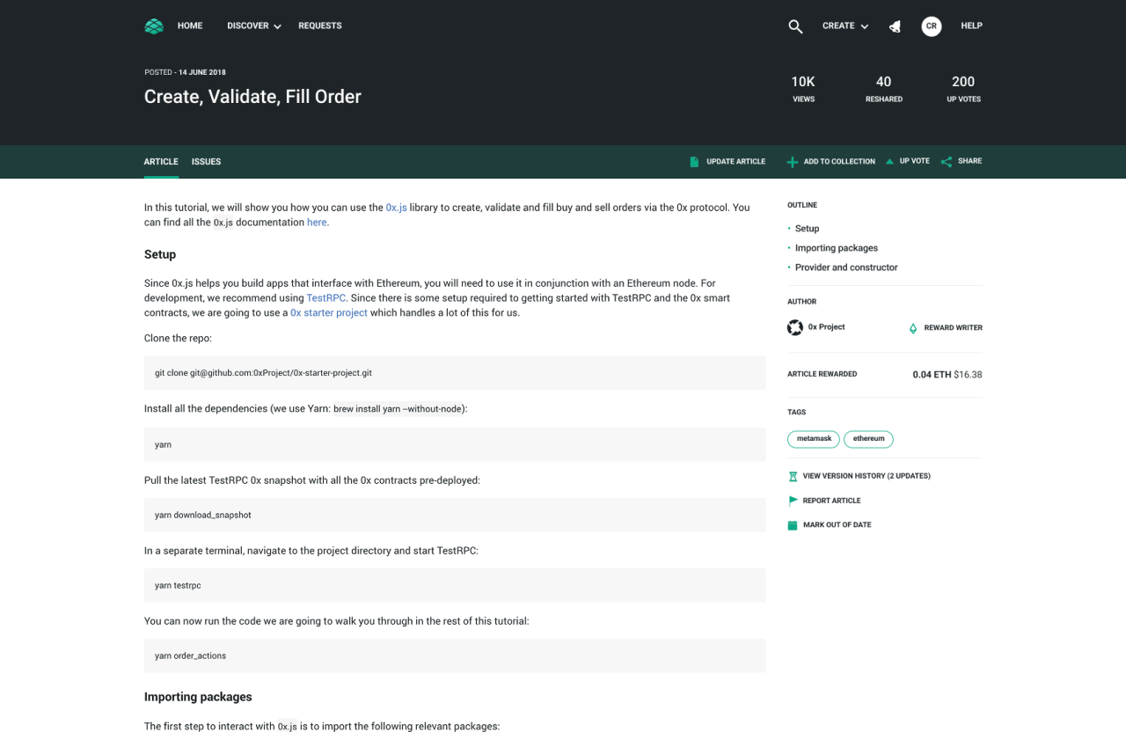
Task: Click the Report Article flag icon
Action: click(x=793, y=501)
